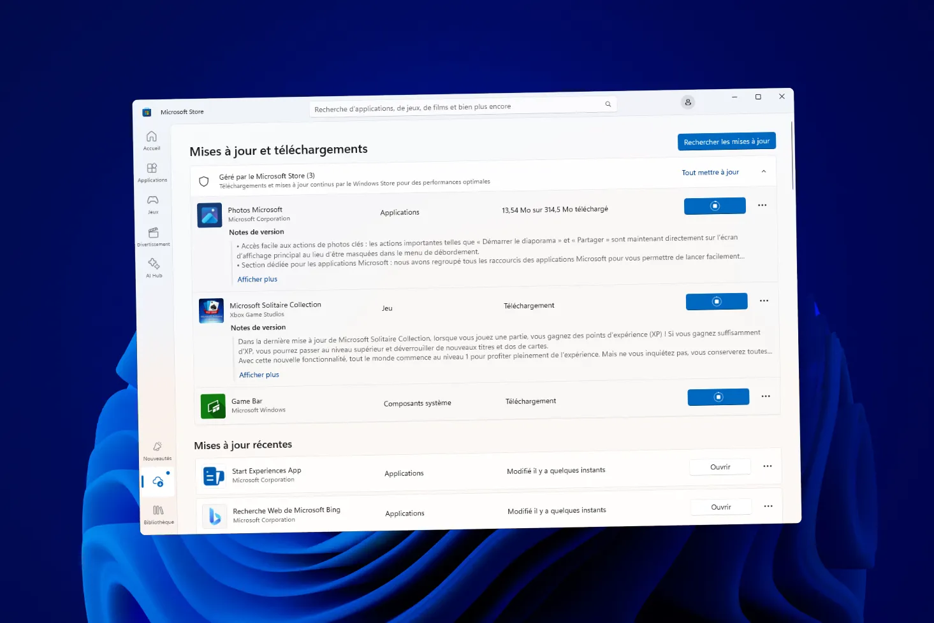
Task: Stop the Solitaire Collection download
Action: point(717,301)
